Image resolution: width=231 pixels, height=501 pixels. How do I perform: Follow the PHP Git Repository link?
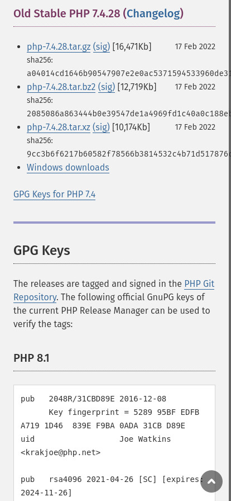click(114, 290)
